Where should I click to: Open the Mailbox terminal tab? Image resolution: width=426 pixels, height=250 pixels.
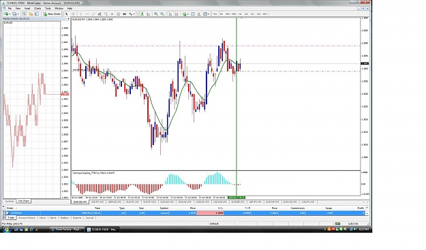click(65, 218)
